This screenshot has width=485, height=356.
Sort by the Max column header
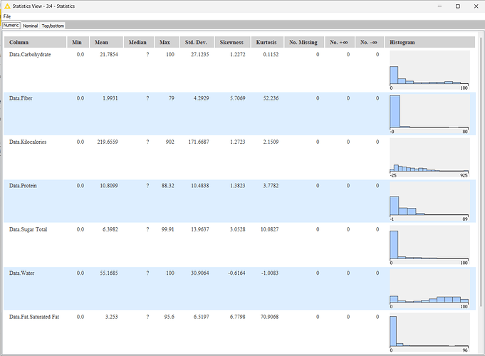[x=167, y=42]
